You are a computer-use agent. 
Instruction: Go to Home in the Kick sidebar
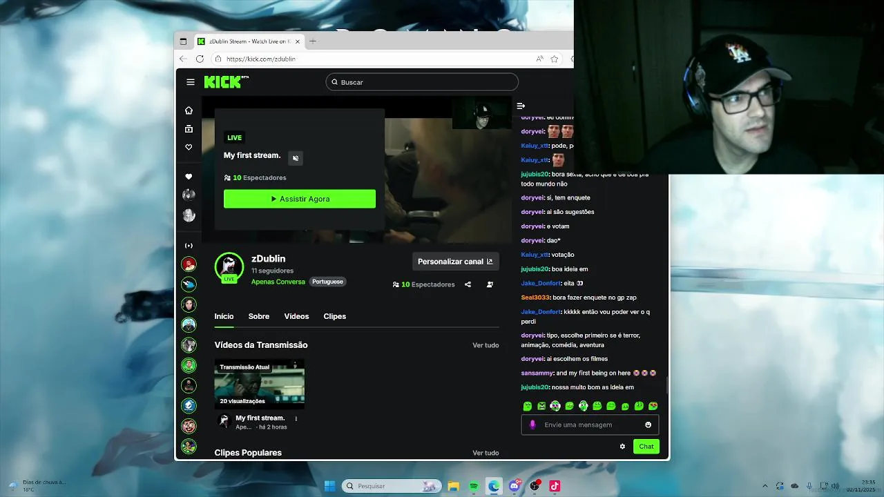(189, 110)
